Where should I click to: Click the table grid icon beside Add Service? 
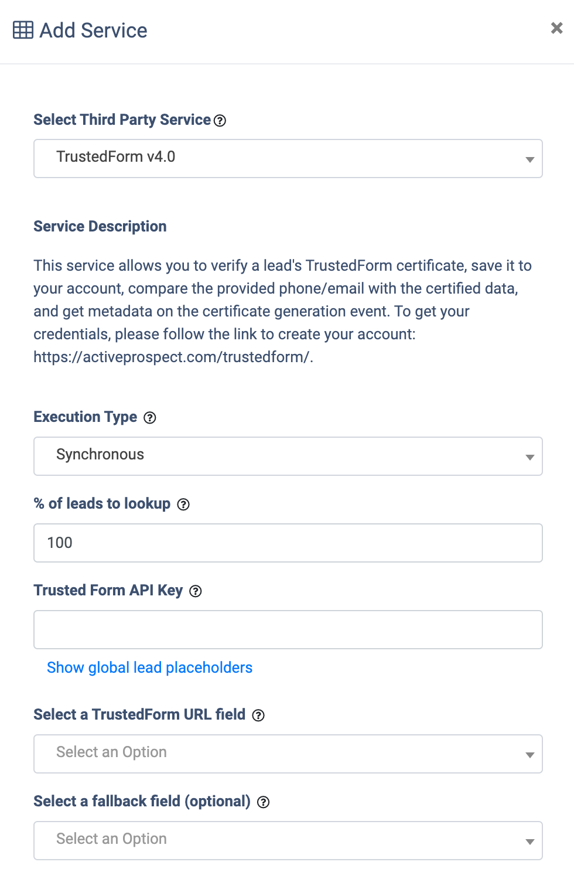(23, 30)
